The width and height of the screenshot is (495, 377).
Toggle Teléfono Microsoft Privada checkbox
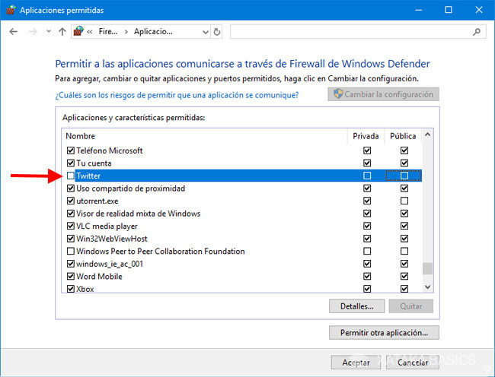(x=367, y=150)
